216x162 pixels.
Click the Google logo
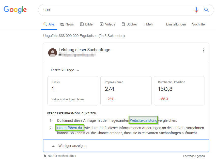[15, 10]
